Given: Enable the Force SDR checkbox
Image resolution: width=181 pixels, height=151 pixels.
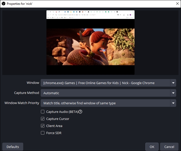Looking at the screenshot, I should click(43, 133).
